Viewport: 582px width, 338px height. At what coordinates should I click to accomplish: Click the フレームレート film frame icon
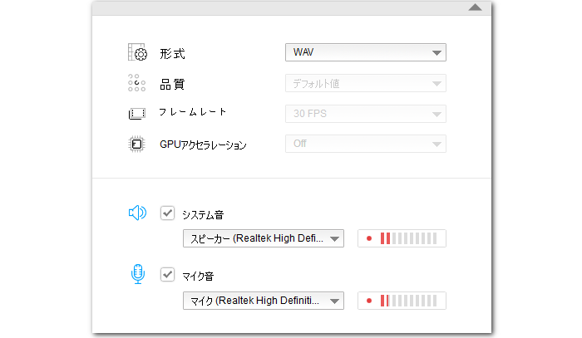(137, 114)
